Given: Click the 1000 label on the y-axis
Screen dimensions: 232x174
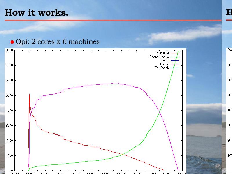Looking at the screenshot, I should 9,156.
